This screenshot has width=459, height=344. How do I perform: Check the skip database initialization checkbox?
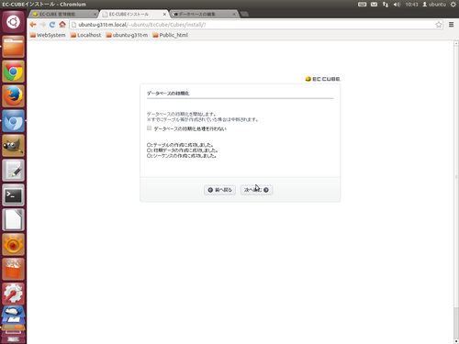click(149, 128)
